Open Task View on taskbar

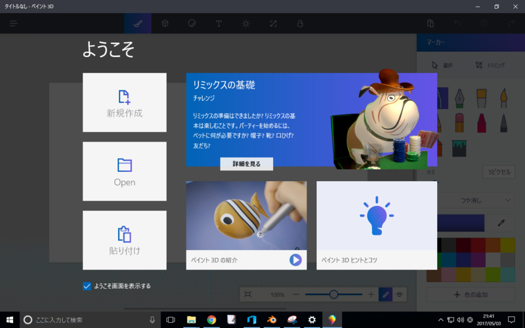pos(171,320)
